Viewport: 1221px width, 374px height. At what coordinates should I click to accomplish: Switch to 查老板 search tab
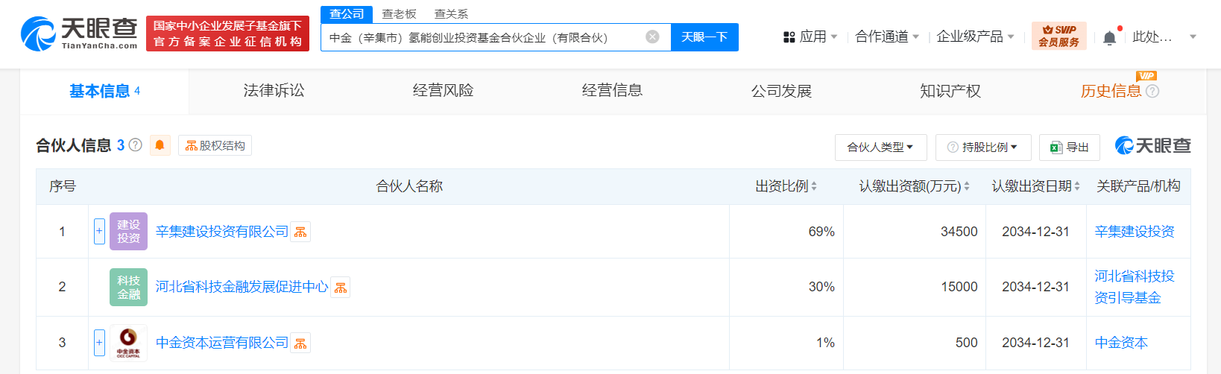(x=399, y=14)
